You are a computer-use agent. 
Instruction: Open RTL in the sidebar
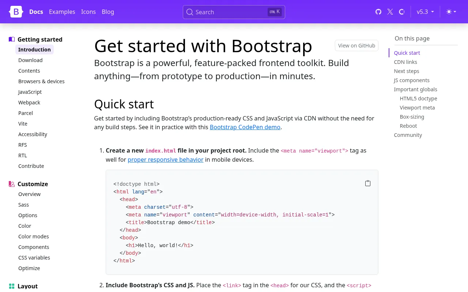click(x=23, y=155)
